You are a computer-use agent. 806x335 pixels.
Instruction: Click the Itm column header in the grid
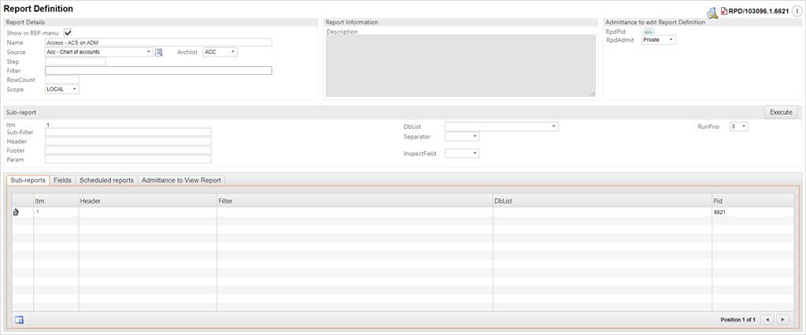56,201
